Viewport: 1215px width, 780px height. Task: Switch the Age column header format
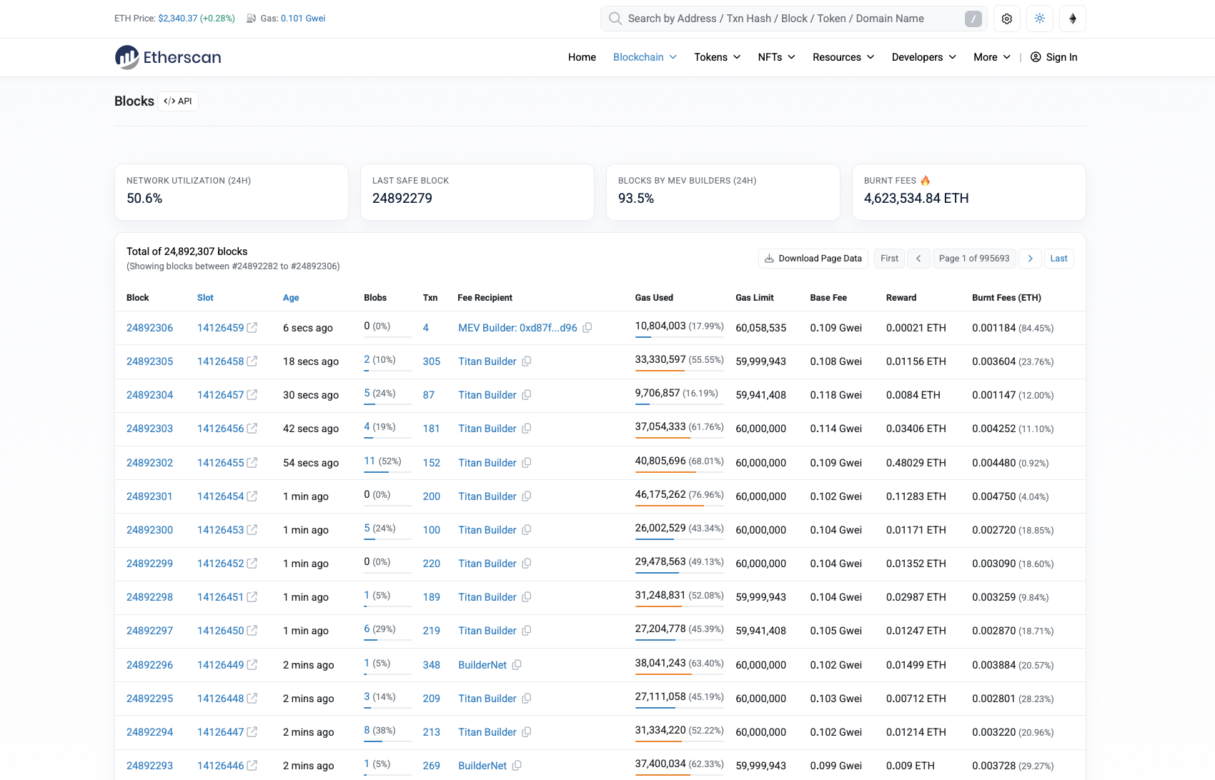(x=291, y=298)
